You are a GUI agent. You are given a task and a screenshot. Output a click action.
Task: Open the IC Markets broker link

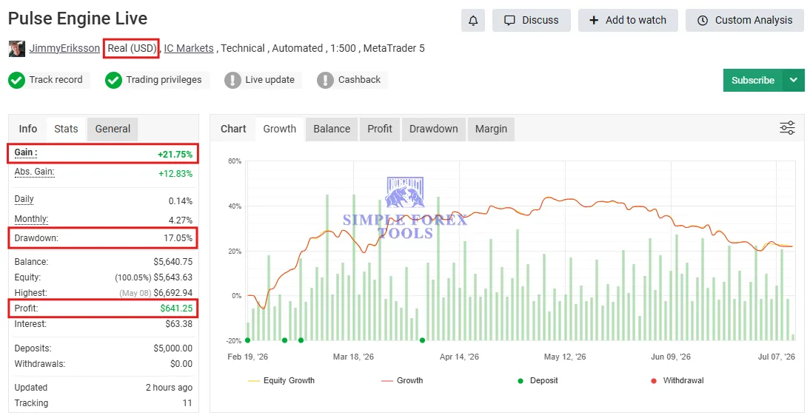pos(189,49)
